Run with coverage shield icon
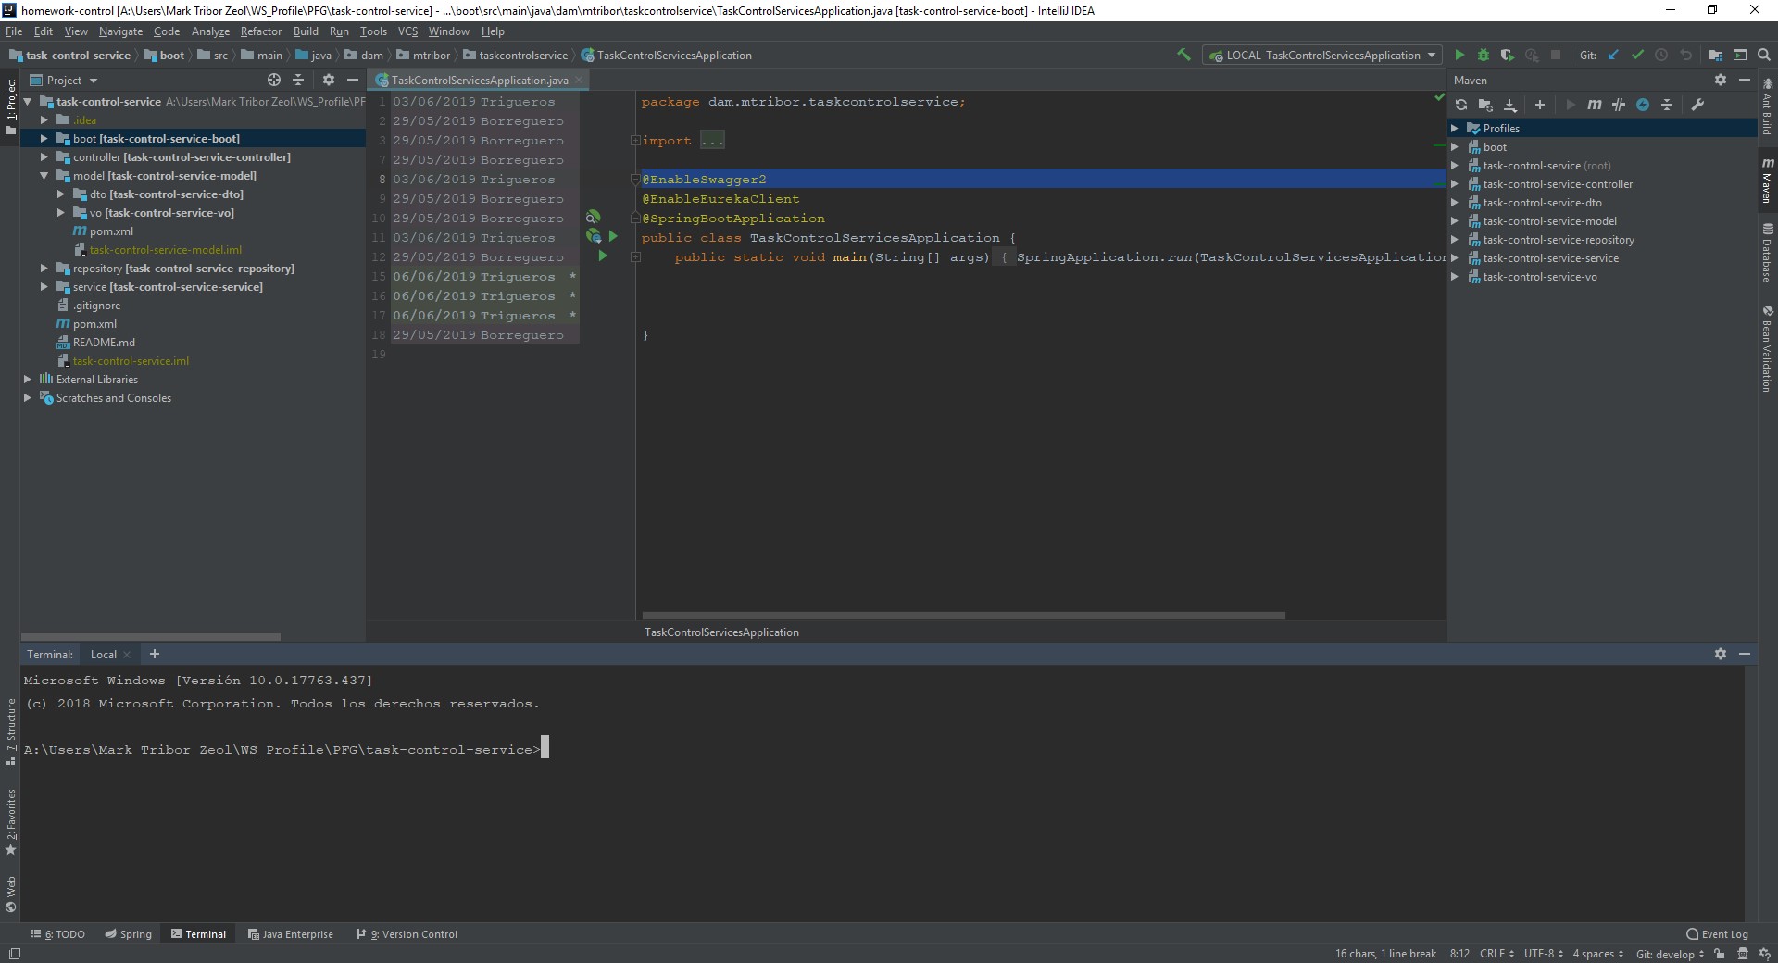The width and height of the screenshot is (1778, 963). coord(1508,55)
